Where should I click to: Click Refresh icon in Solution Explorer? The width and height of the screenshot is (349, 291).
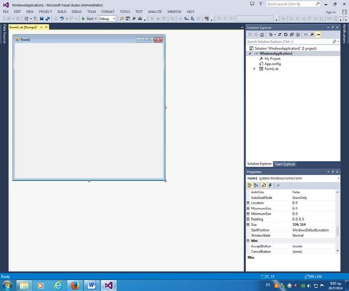pos(286,35)
